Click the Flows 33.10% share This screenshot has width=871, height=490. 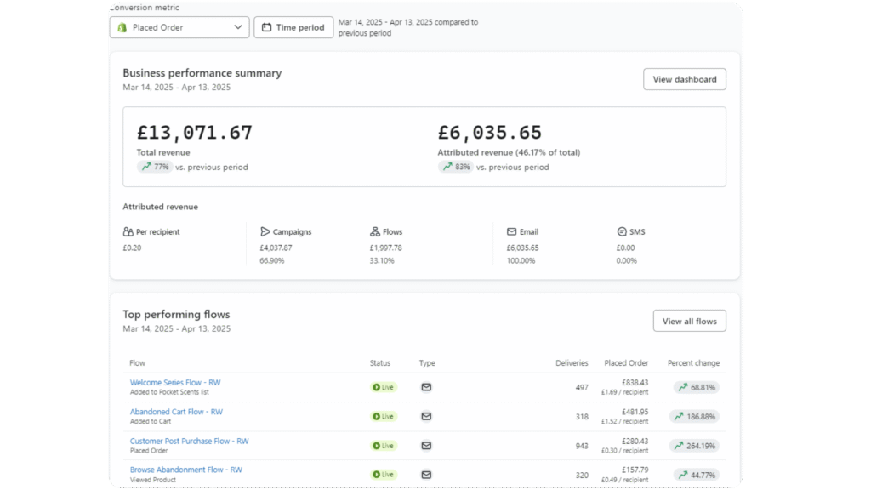[x=382, y=260]
